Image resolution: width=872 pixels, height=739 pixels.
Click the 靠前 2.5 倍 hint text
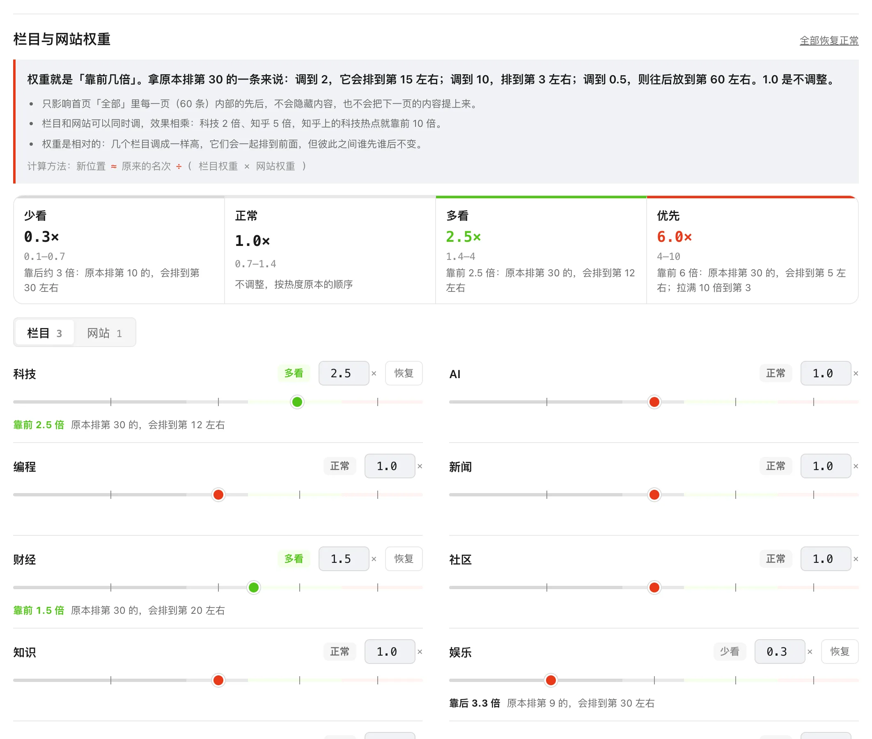[x=39, y=425]
